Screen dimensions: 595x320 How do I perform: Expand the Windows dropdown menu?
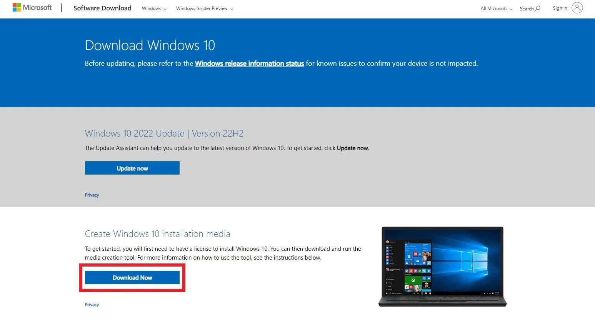click(154, 8)
